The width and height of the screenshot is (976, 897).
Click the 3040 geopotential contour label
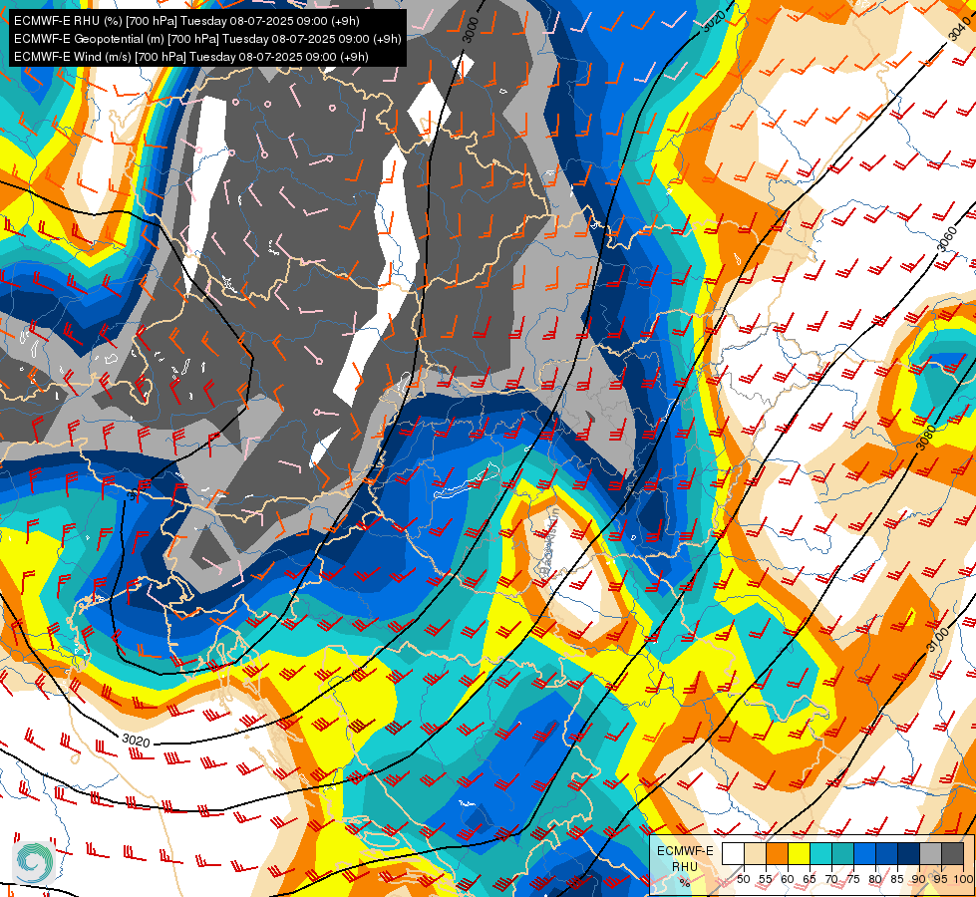(x=960, y=28)
